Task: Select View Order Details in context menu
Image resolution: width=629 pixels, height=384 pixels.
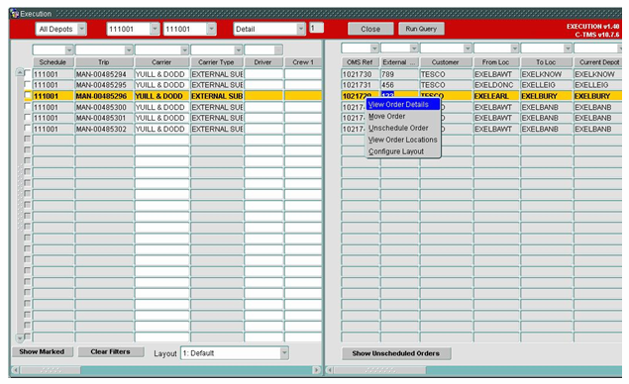Action: click(403, 105)
